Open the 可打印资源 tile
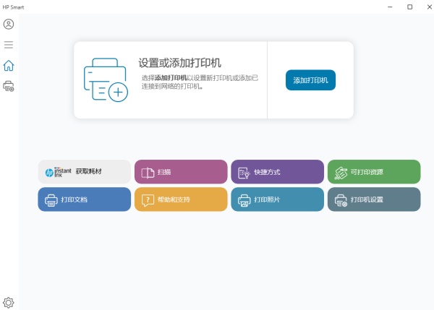Screen dimensions: 434x310 coord(374,172)
